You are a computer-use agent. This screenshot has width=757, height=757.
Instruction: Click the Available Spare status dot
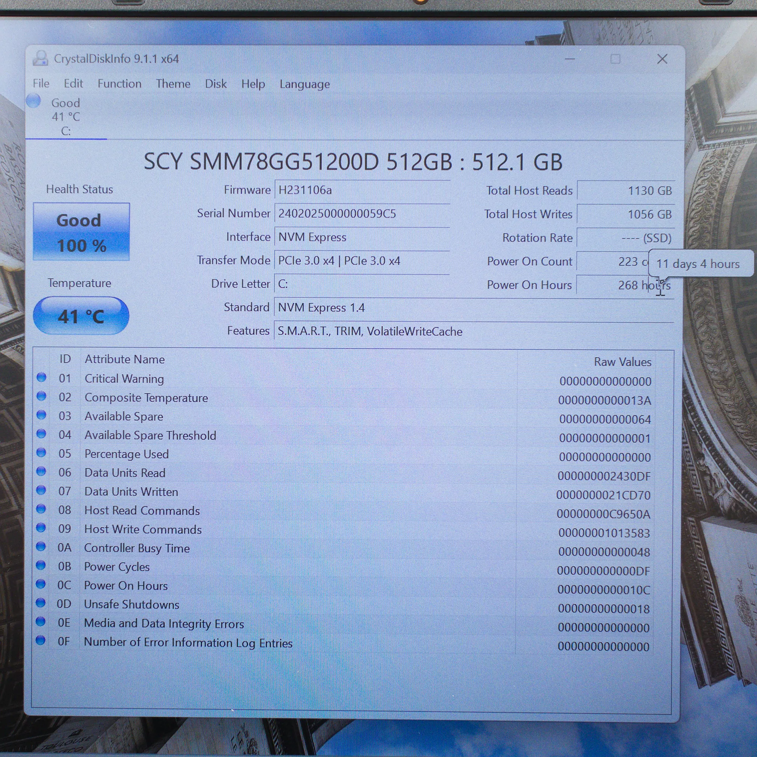tap(42, 415)
